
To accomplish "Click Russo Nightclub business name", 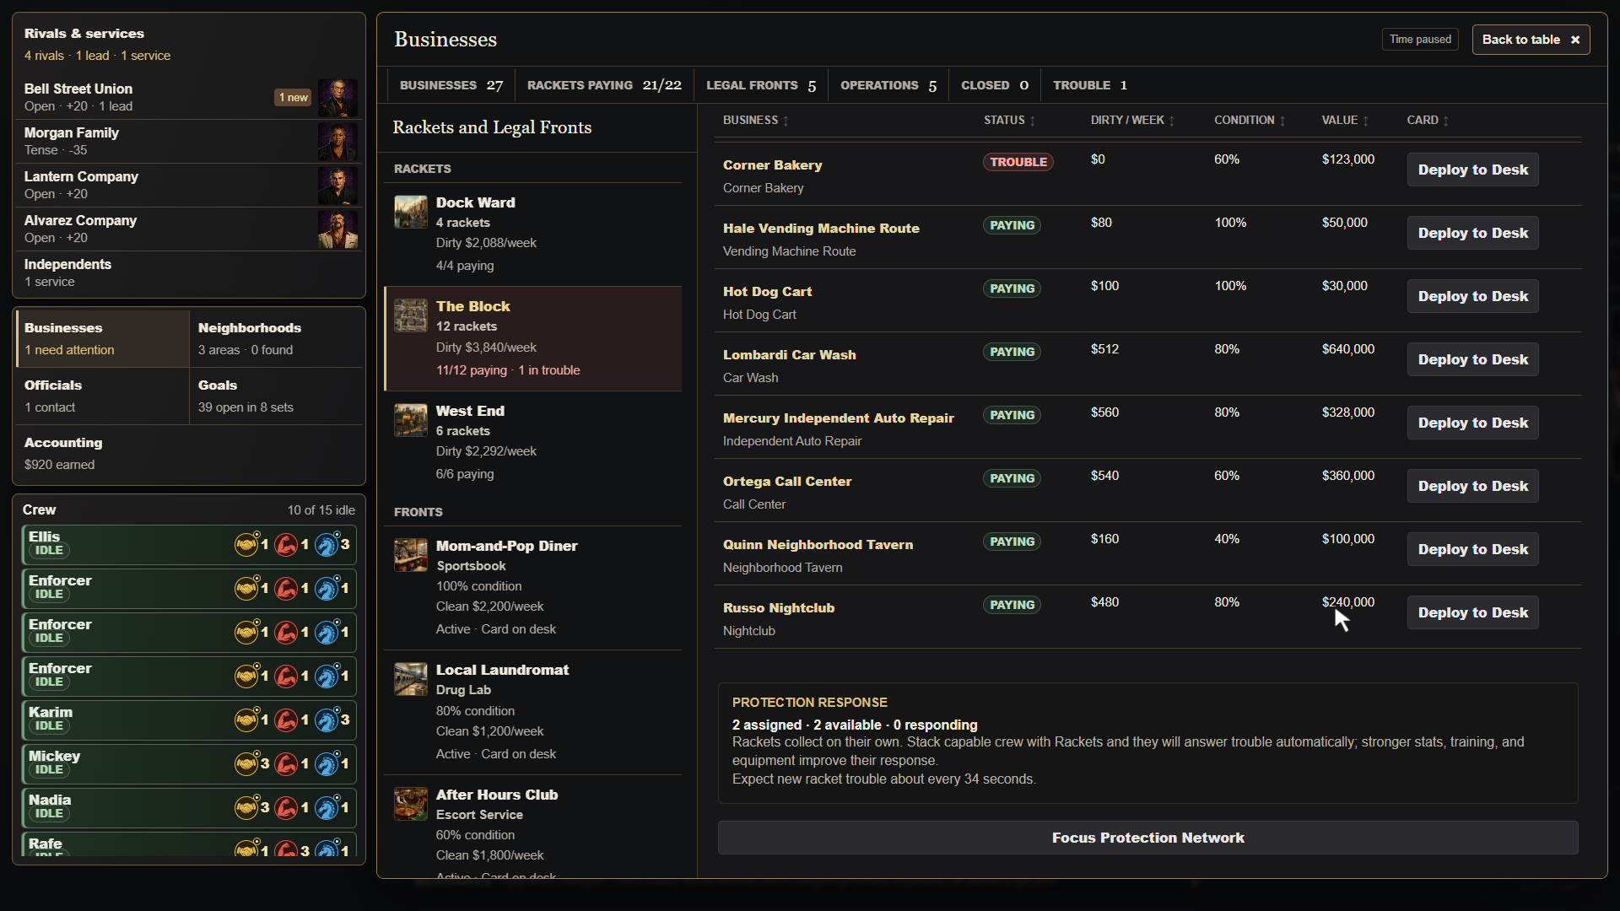I will click(778, 608).
